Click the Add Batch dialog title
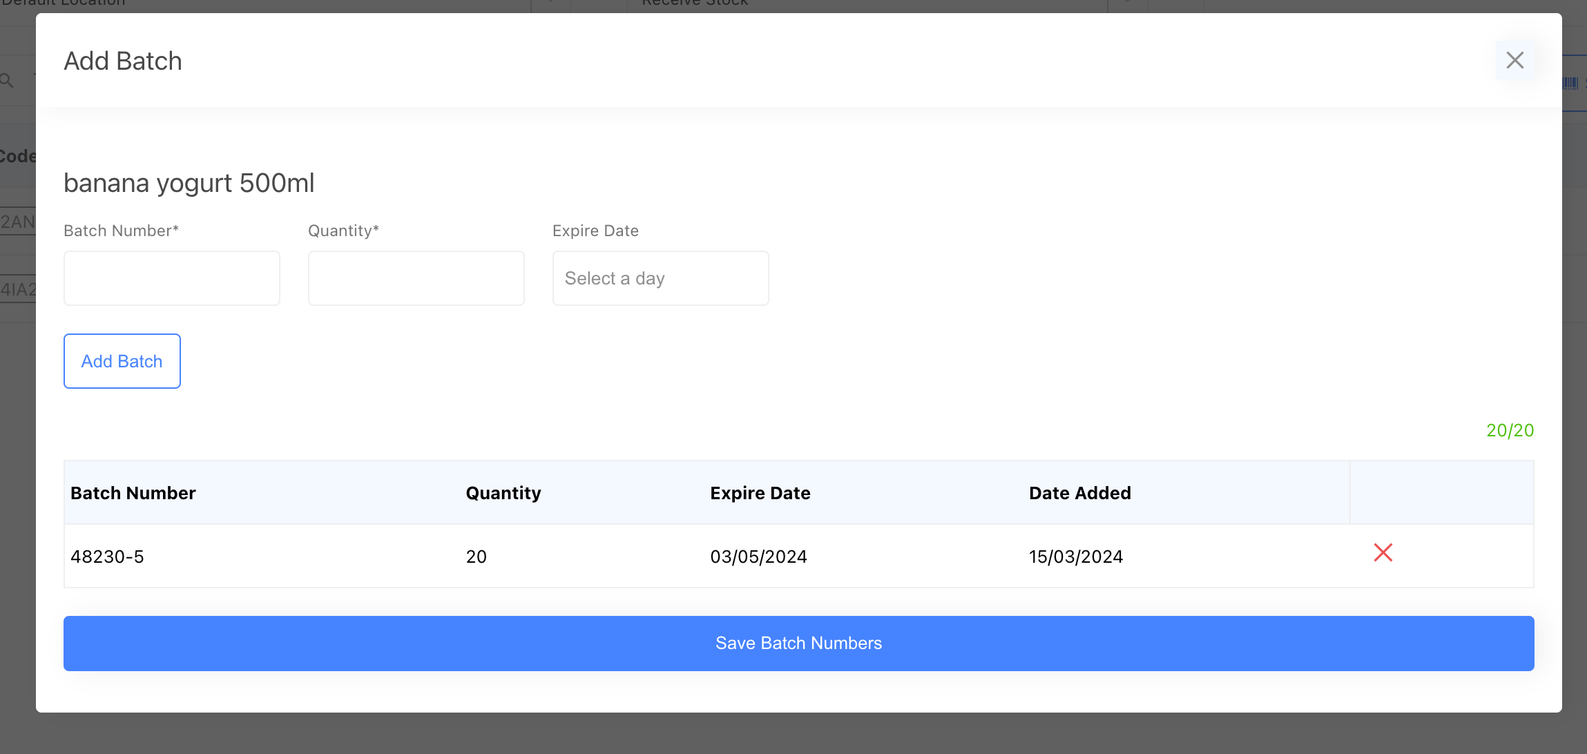 pos(123,61)
